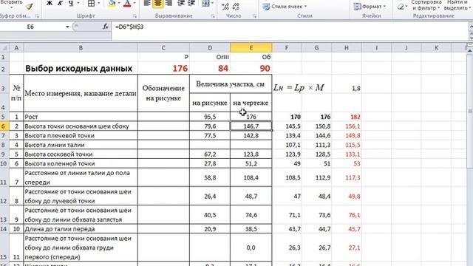Increase indent icon

point(191,3)
